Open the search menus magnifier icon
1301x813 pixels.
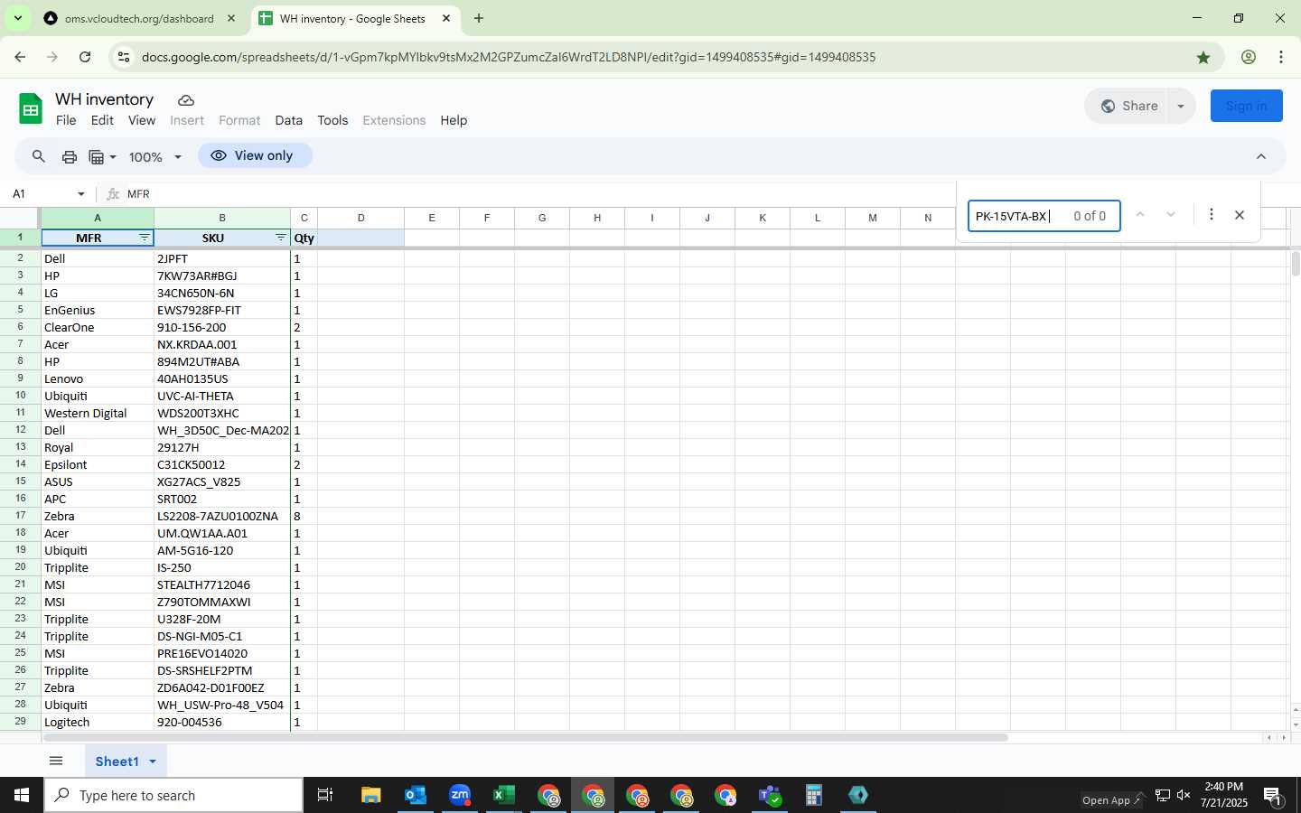39,156
